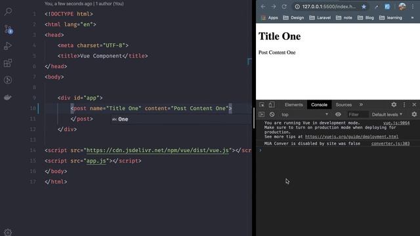The image size is (420, 236).
Task: Show more DevTools tabs chevron
Action: (x=361, y=105)
